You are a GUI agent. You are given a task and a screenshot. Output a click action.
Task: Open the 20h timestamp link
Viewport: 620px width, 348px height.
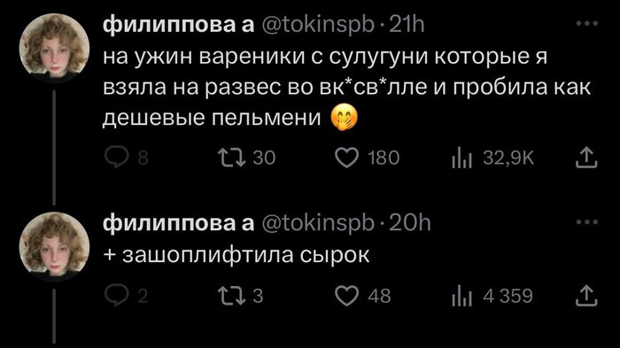tap(409, 223)
